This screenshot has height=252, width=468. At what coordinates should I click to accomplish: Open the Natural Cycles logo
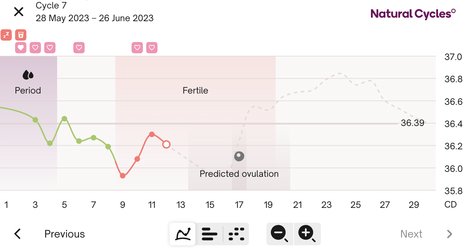pos(413,13)
